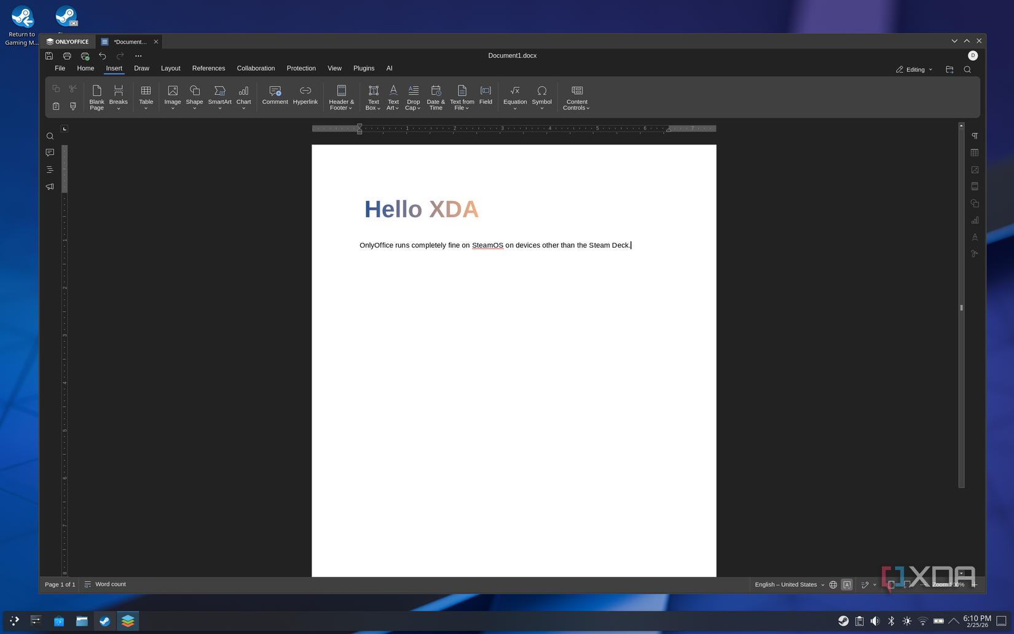Switch to the Home tab

point(85,68)
